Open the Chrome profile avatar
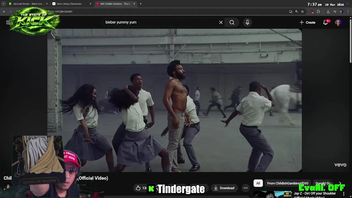 [x=341, y=12]
